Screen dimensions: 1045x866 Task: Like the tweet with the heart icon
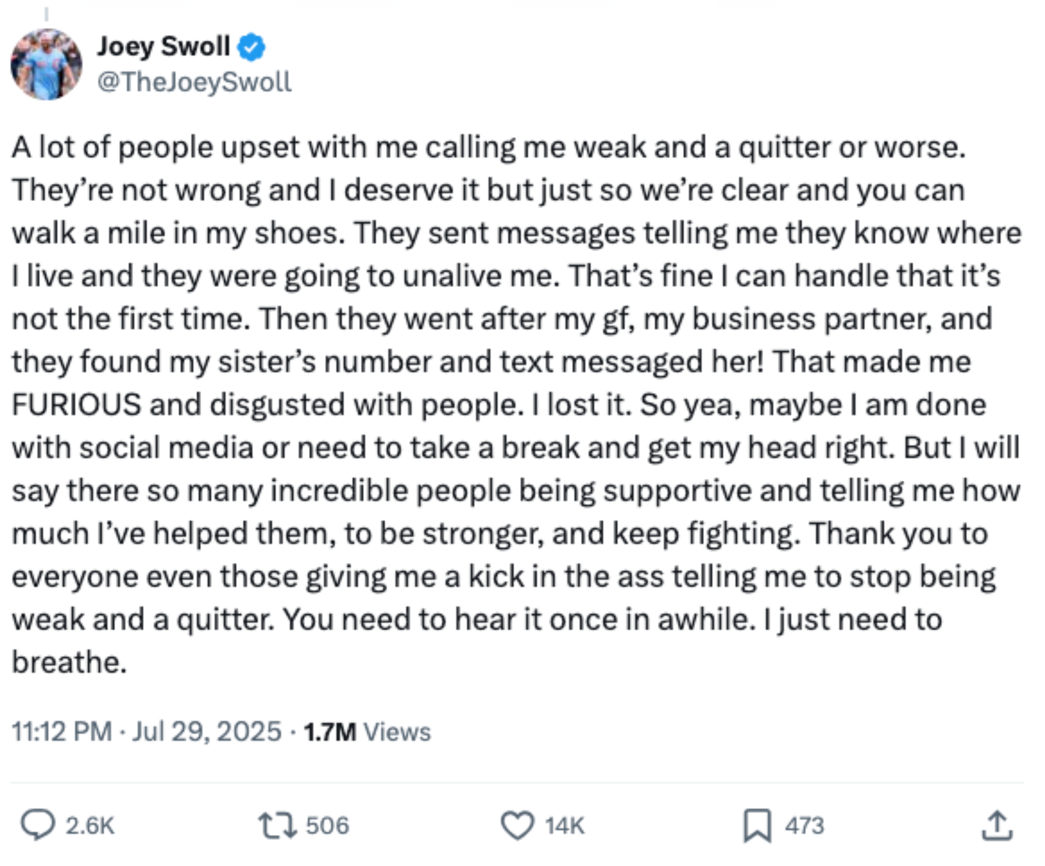[518, 825]
